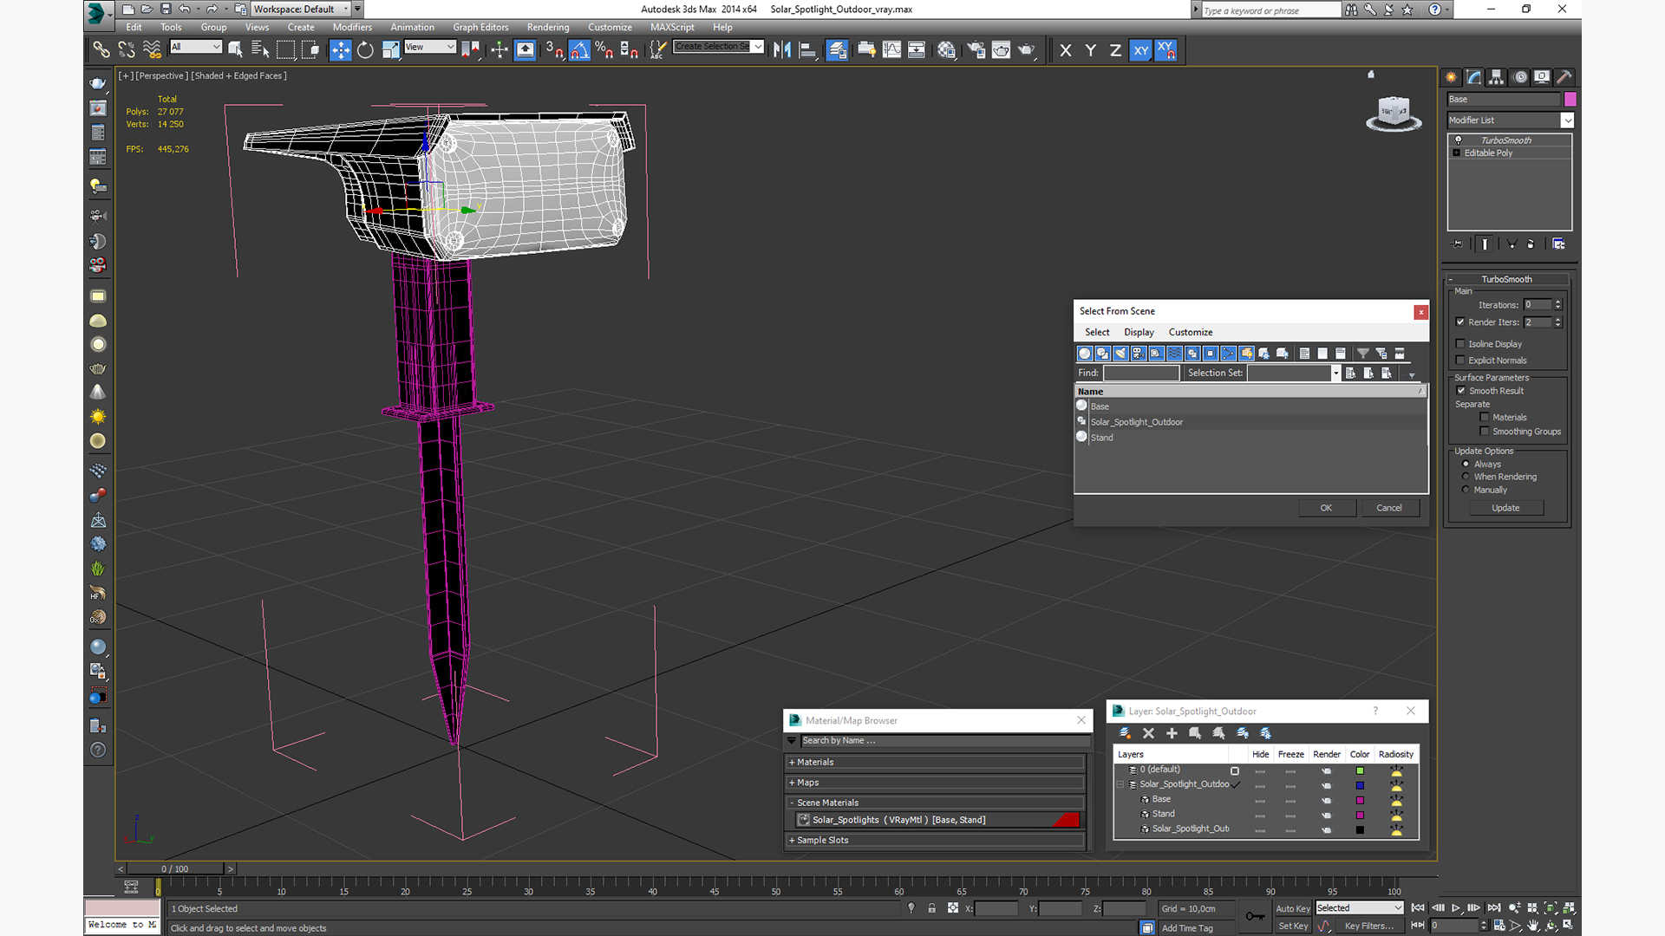The width and height of the screenshot is (1665, 936).
Task: Toggle the Render Iters checkbox
Action: [1460, 322]
